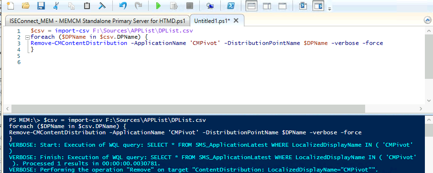Place cursor on 'foreach' keyword in editor
Viewport: 433px width, 173px height.
click(x=43, y=37)
